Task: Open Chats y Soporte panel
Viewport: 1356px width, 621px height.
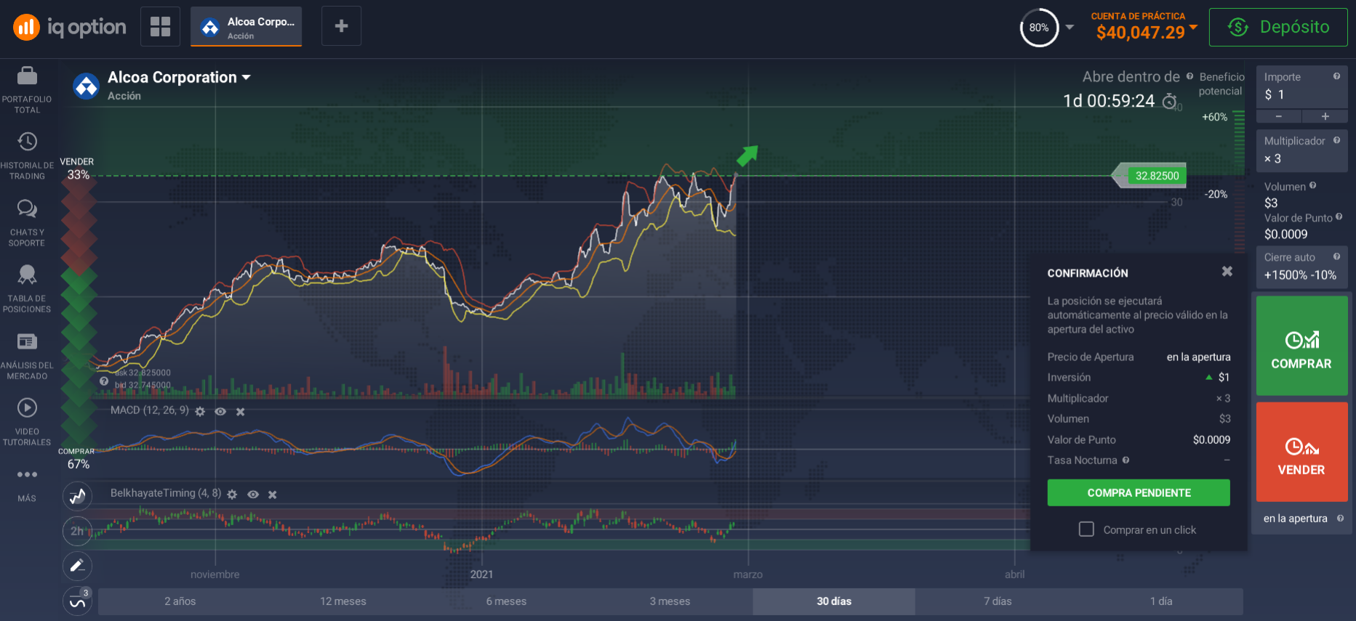Action: [27, 223]
